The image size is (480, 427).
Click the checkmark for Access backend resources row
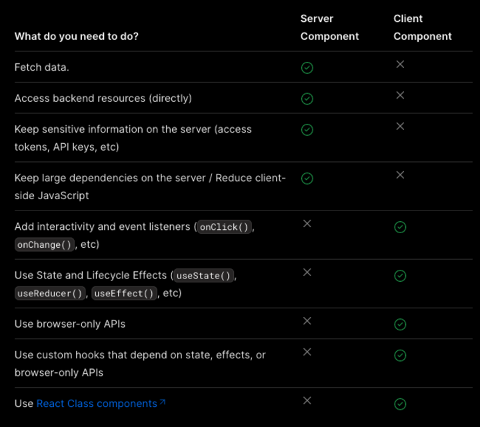[307, 99]
